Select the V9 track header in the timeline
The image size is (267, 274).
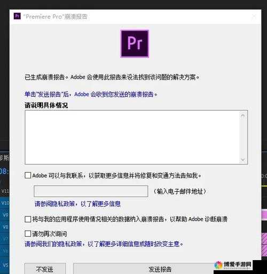point(5,215)
